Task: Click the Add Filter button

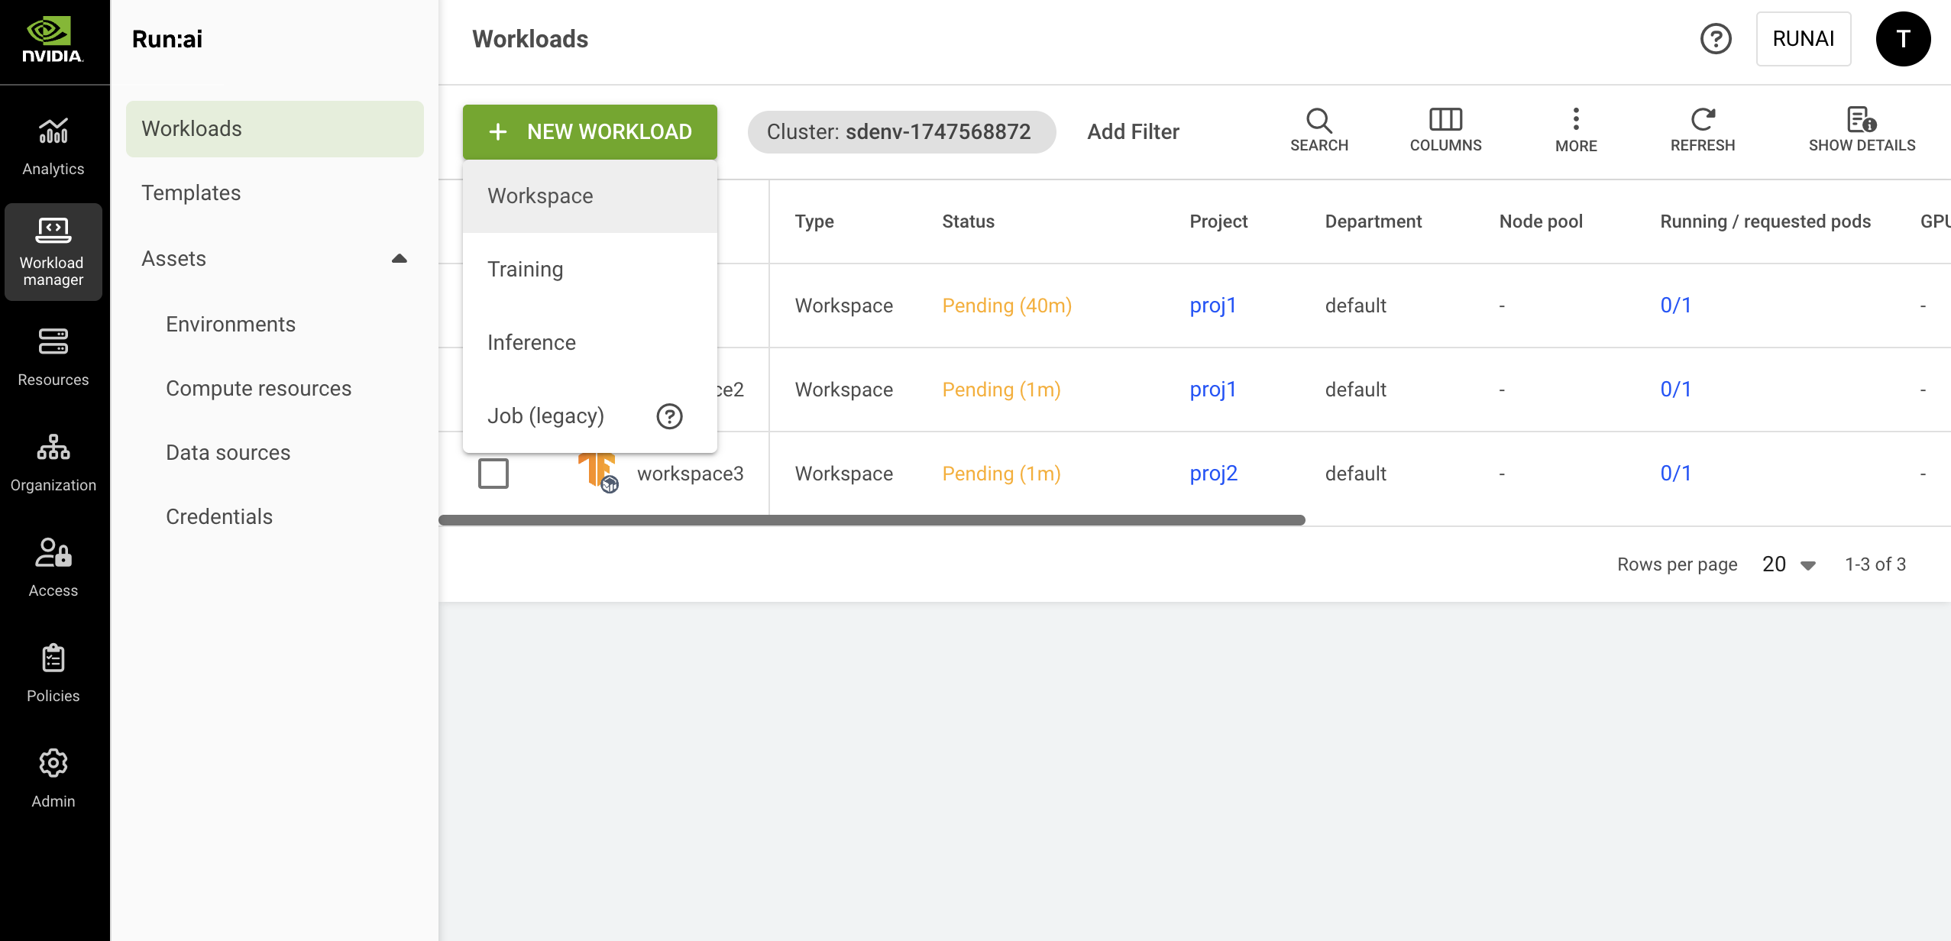Action: (1133, 132)
